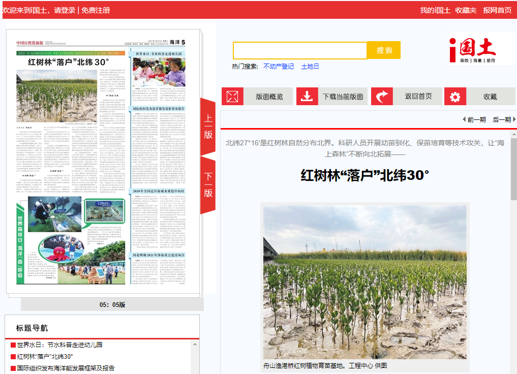517x374 pixels.
Task: Open 我的i国土 in top menu
Action: pos(435,10)
